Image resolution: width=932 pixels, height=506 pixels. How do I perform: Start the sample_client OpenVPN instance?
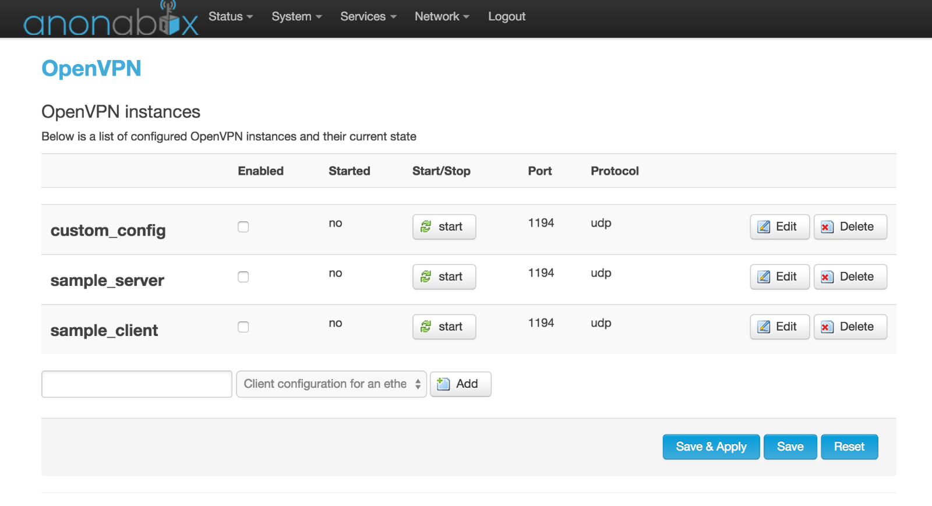pyautogui.click(x=444, y=327)
